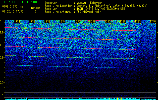Click the 0.7 frequency axis label
158x100 pixels.
tap(2, 82)
